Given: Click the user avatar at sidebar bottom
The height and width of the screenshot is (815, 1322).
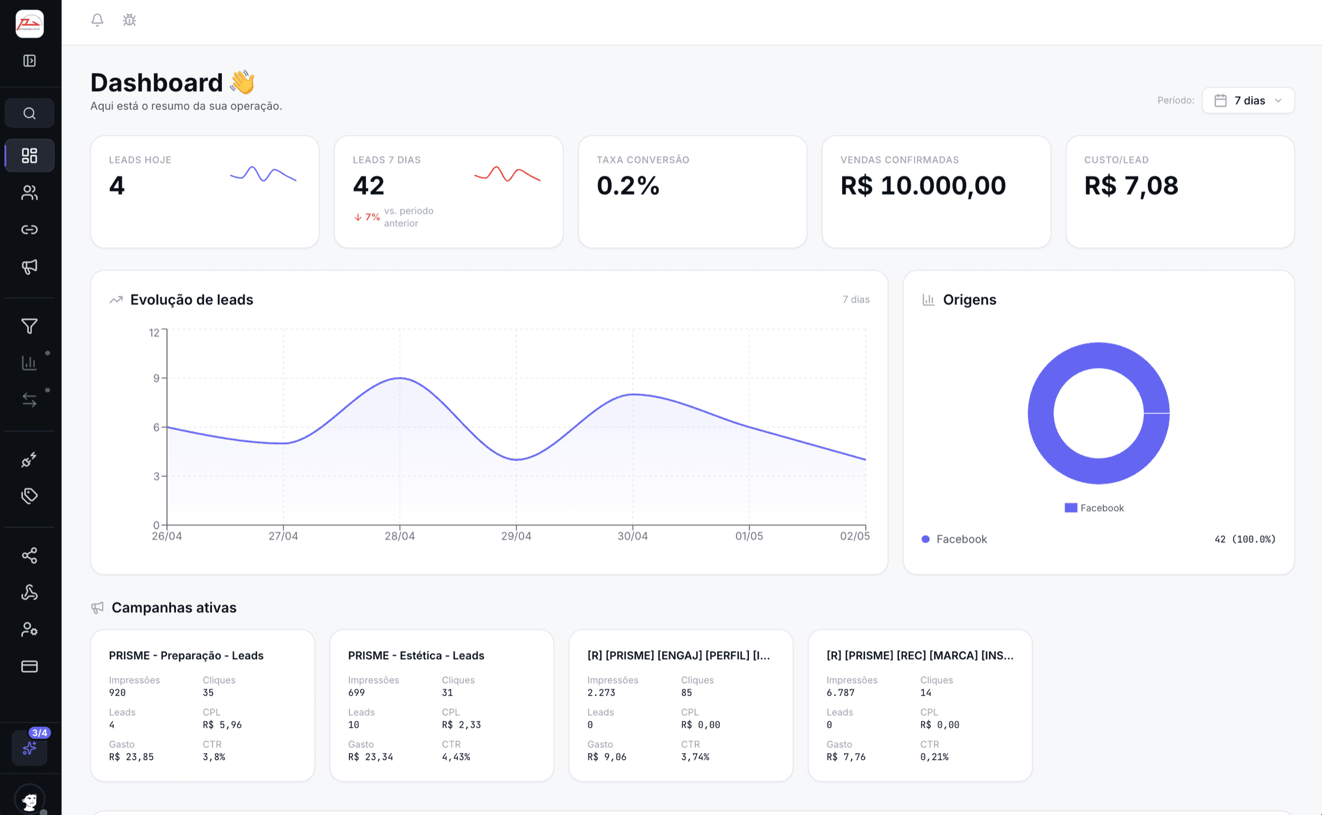Looking at the screenshot, I should pyautogui.click(x=30, y=800).
